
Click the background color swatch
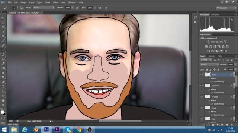(x=4, y=114)
